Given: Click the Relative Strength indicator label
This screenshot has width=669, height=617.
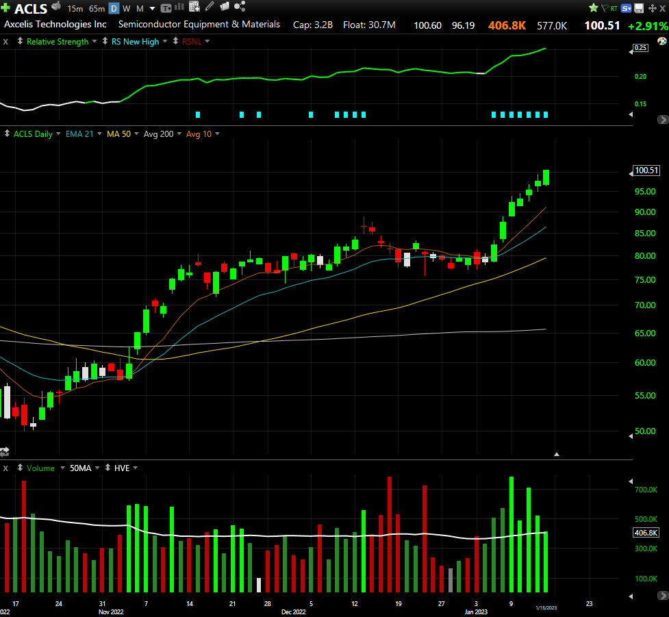Looking at the screenshot, I should coord(58,41).
